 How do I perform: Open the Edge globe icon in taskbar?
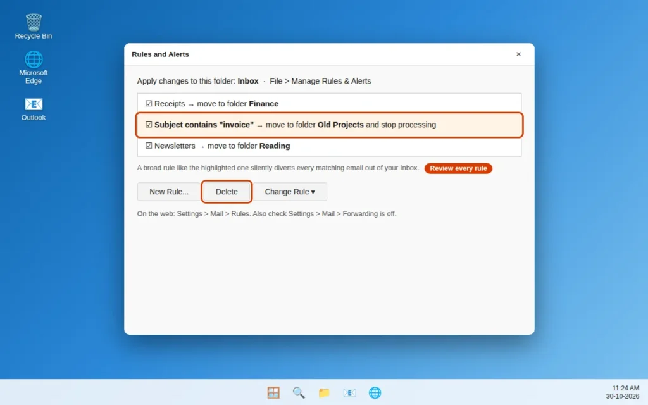tap(375, 392)
